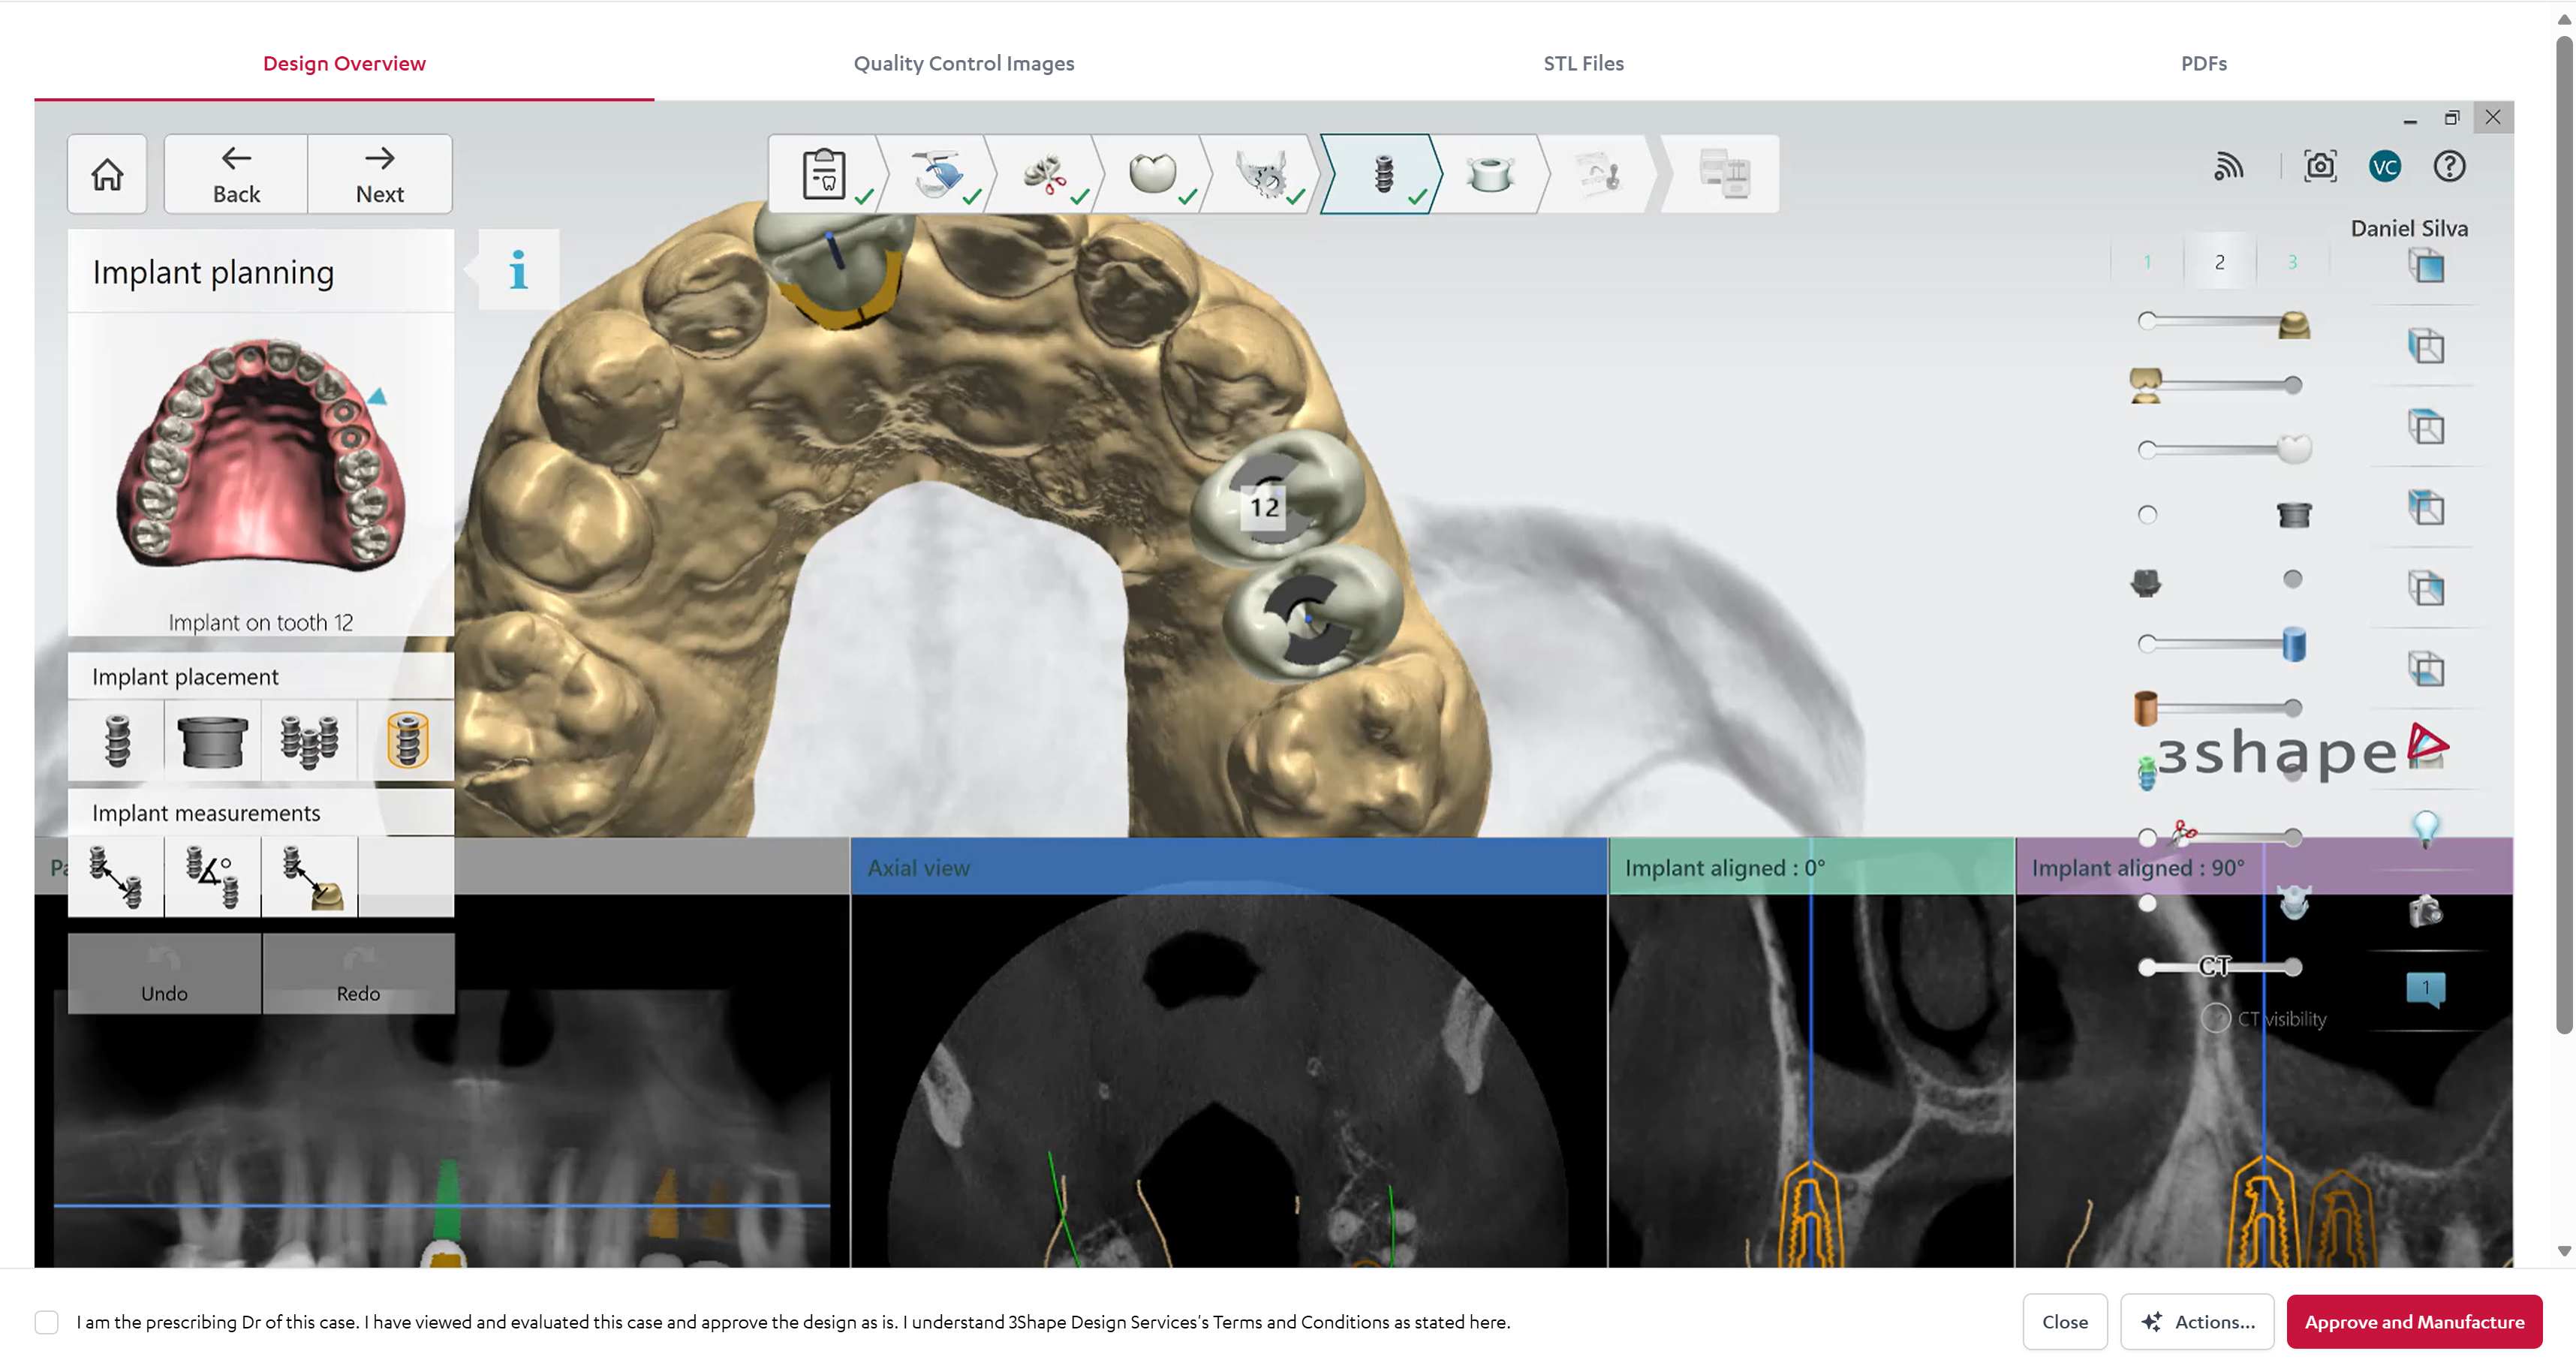This screenshot has height=1366, width=2576.
Task: Click the first view cube icon under Daniel Silva
Action: 2425,267
